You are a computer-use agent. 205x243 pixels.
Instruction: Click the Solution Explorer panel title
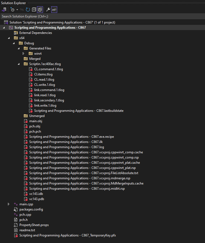[13, 3]
